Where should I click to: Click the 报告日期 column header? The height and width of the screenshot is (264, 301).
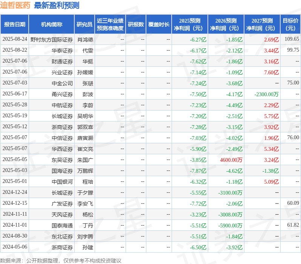tap(15, 25)
